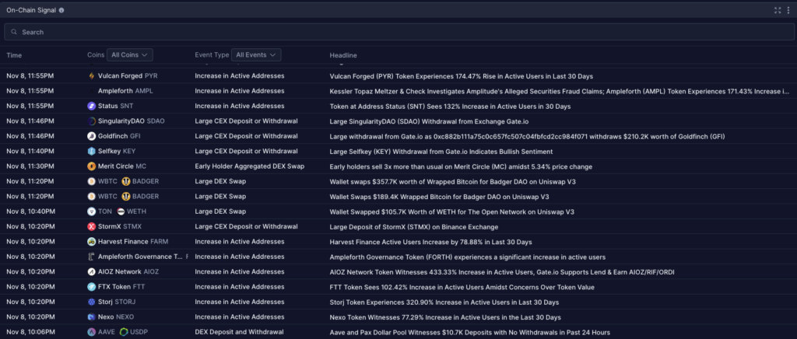The image size is (797, 339).
Task: Open the Goldfinch $210.2K withdrawal headline
Action: [x=527, y=137]
